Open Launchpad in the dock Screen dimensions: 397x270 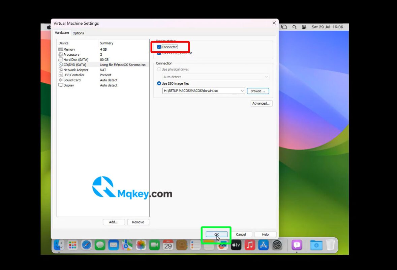pos(73,245)
